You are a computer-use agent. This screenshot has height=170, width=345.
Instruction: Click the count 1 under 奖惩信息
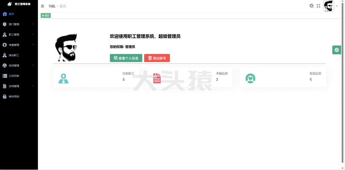(x=310, y=80)
